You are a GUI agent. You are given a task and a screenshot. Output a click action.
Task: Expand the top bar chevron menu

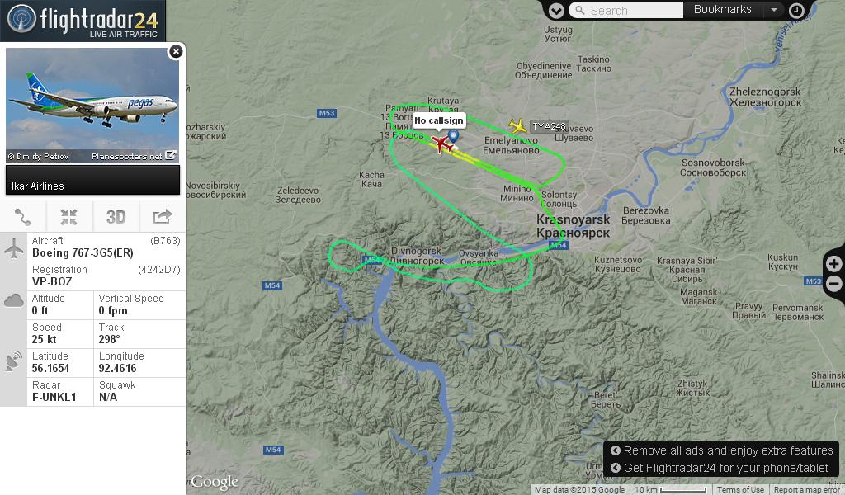(x=556, y=10)
